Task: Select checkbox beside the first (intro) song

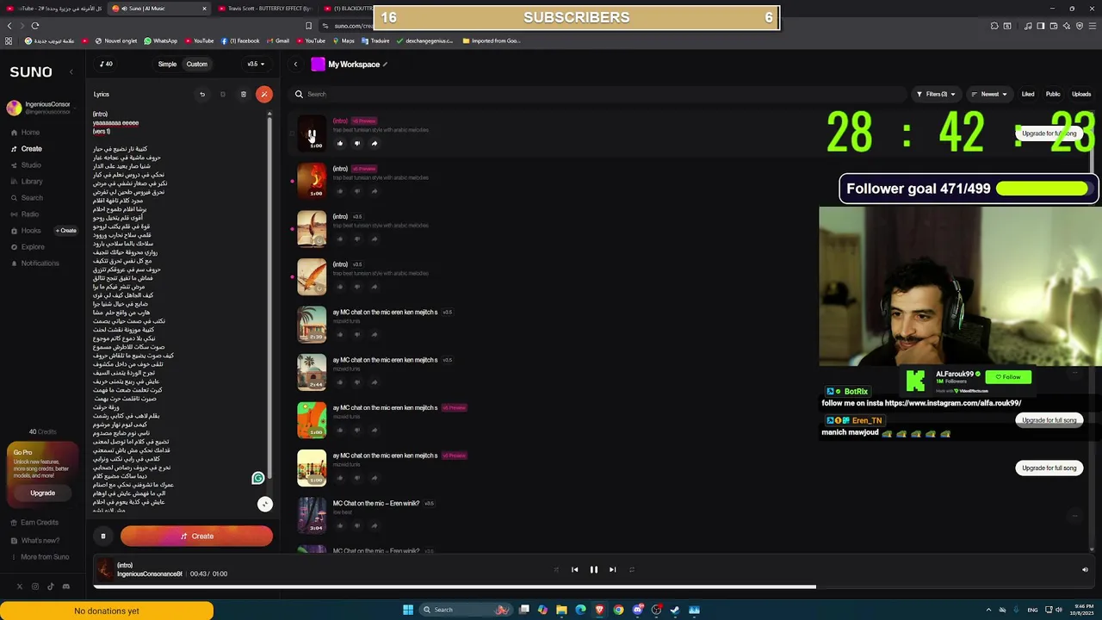Action: pyautogui.click(x=293, y=133)
